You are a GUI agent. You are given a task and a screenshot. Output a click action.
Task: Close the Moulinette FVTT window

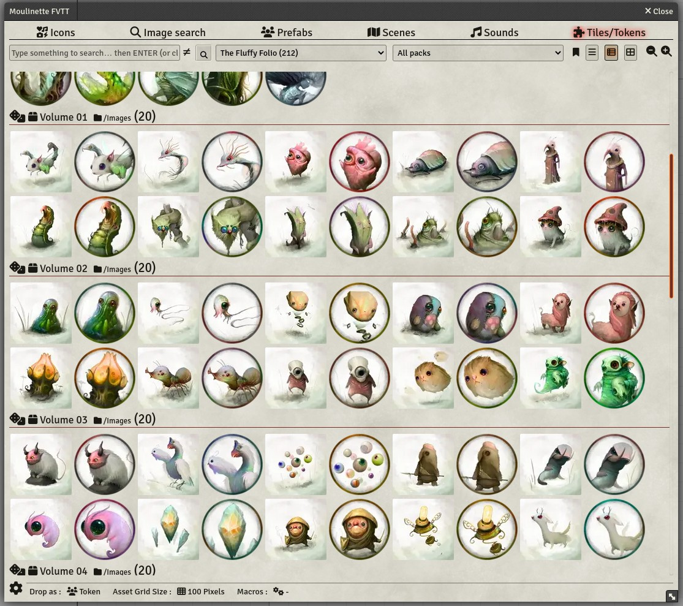coord(658,11)
